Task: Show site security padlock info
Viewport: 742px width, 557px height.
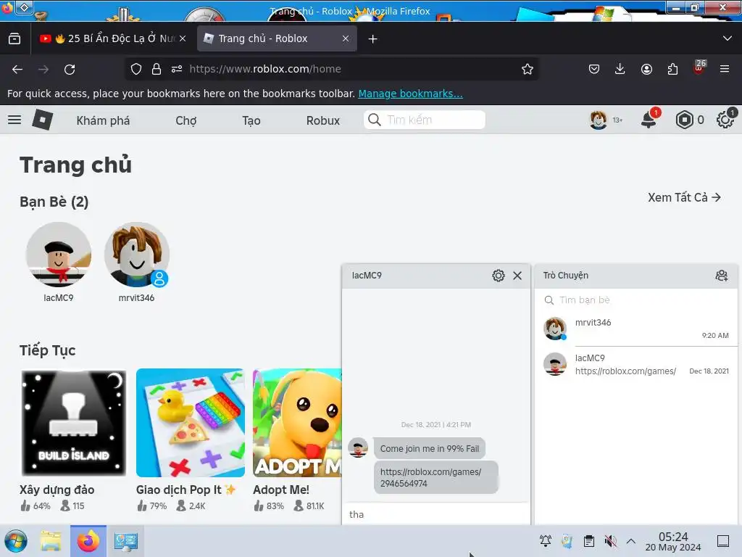Action: (157, 69)
